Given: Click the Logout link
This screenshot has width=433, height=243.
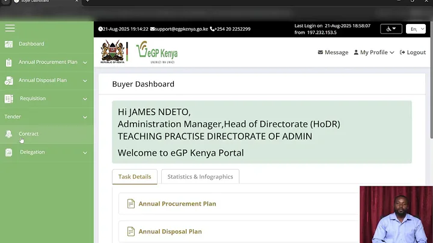Looking at the screenshot, I should pyautogui.click(x=413, y=52).
